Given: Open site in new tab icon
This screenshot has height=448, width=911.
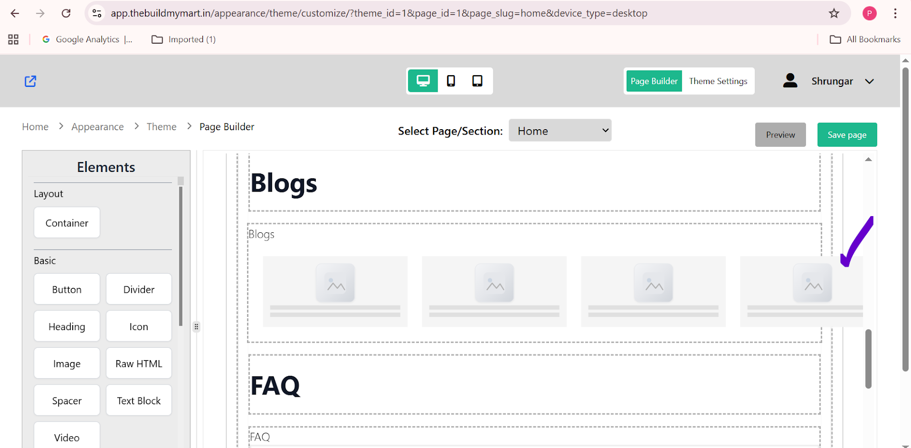Looking at the screenshot, I should point(30,81).
